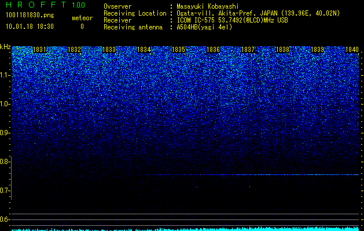Image resolution: width=364 pixels, height=231 pixels.
Task: Click the 1840 time marker
Action: [x=352, y=50]
